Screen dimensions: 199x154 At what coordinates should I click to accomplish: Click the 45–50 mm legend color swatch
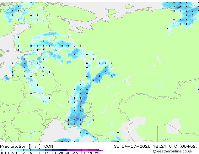point(92,150)
